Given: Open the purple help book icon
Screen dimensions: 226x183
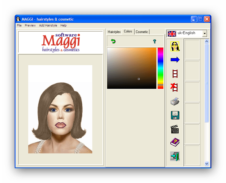Looking at the screenshot, I should click(x=175, y=142).
